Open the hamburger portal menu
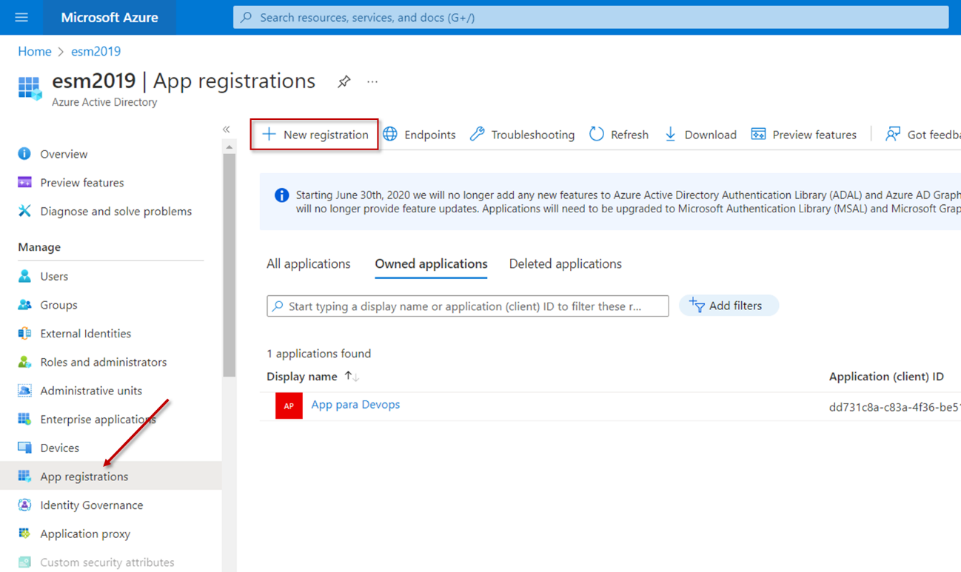The width and height of the screenshot is (961, 572). click(21, 17)
